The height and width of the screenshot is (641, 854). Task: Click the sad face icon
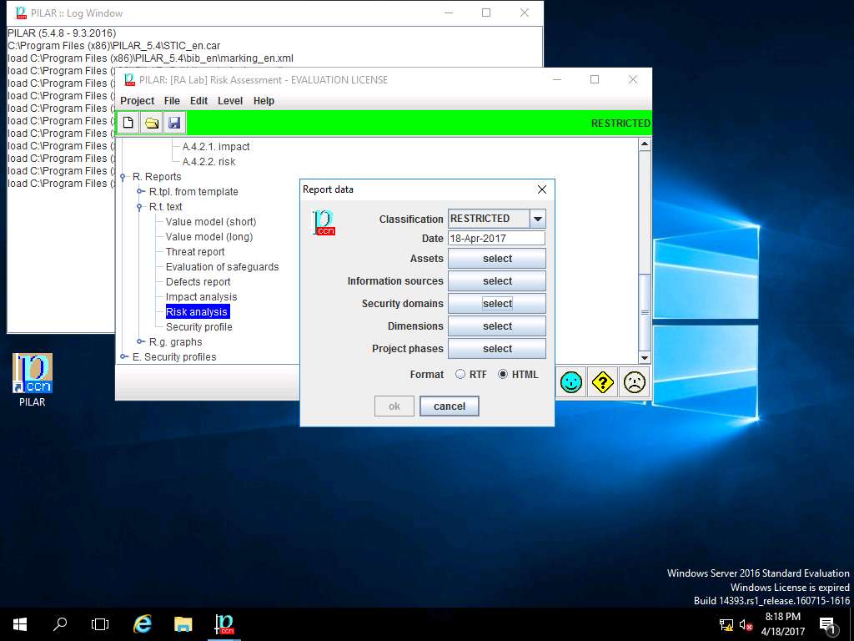pos(635,382)
